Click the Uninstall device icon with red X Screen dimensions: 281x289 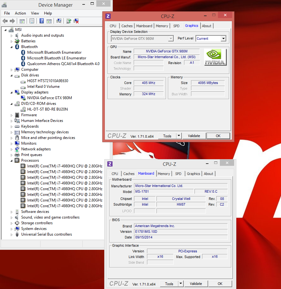click(x=76, y=21)
